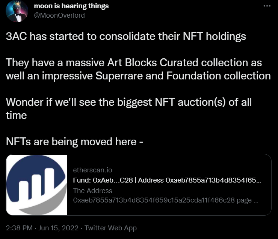Click the Jun 15, 2022 date
This screenshot has width=278, height=239.
[x=58, y=228]
